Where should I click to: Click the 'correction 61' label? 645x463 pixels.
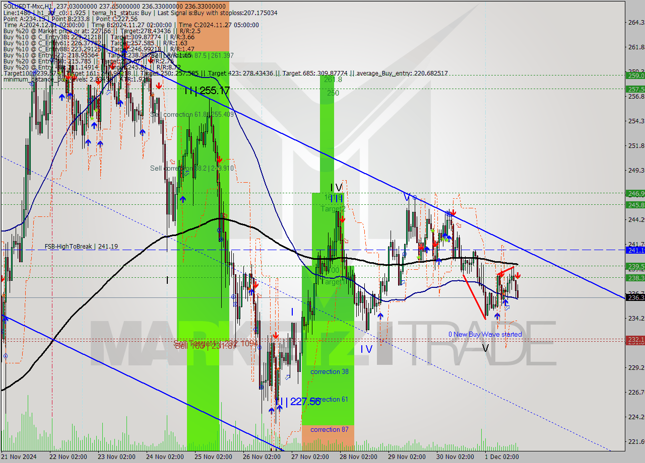click(331, 400)
